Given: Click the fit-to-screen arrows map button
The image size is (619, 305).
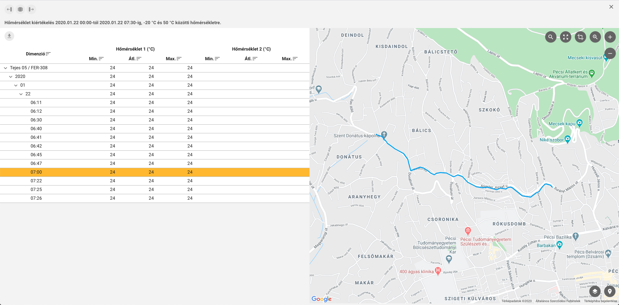Looking at the screenshot, I should click(565, 37).
